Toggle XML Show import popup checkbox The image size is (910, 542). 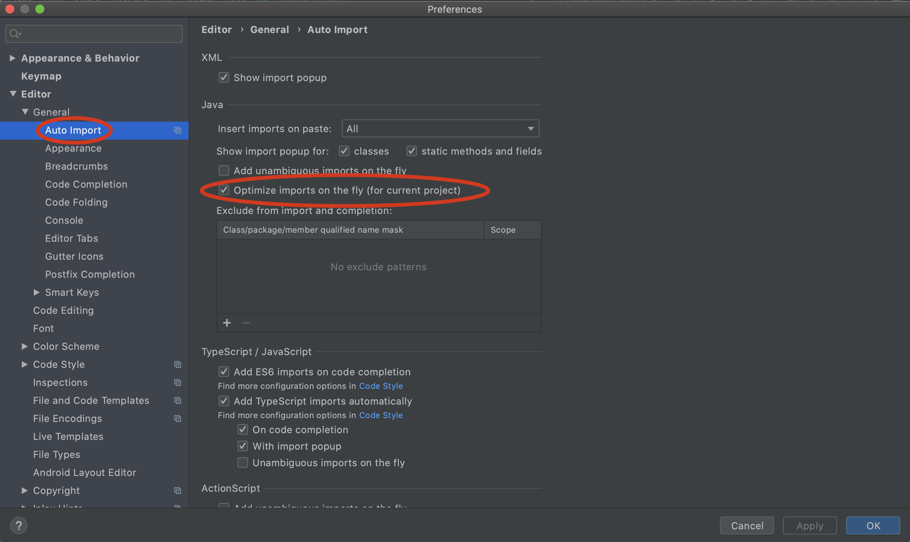(x=224, y=78)
